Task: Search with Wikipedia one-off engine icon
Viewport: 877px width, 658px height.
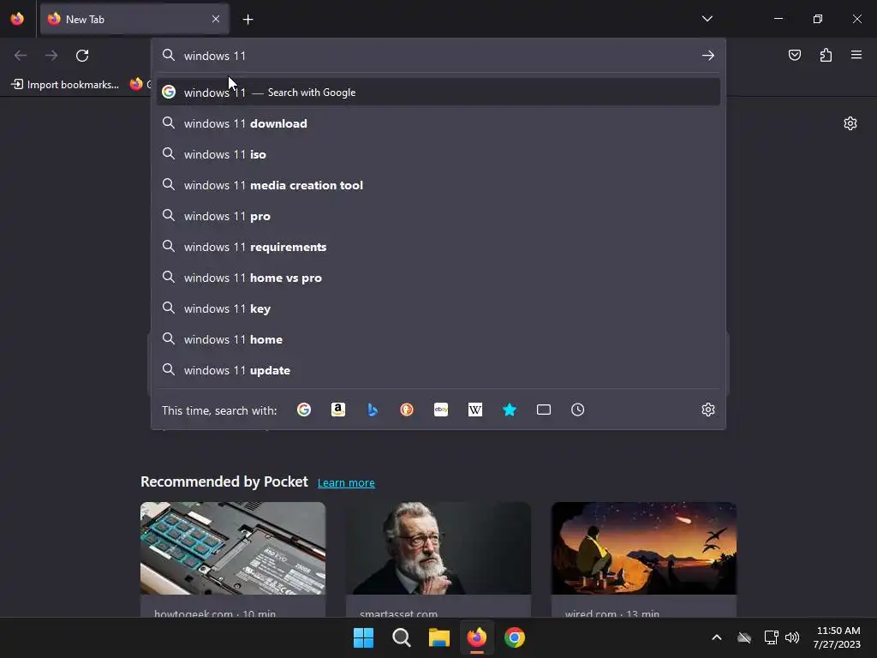Action: coord(474,410)
